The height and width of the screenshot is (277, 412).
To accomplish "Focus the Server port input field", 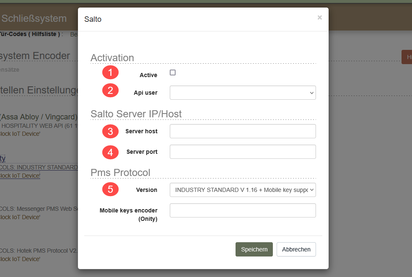I will point(243,152).
